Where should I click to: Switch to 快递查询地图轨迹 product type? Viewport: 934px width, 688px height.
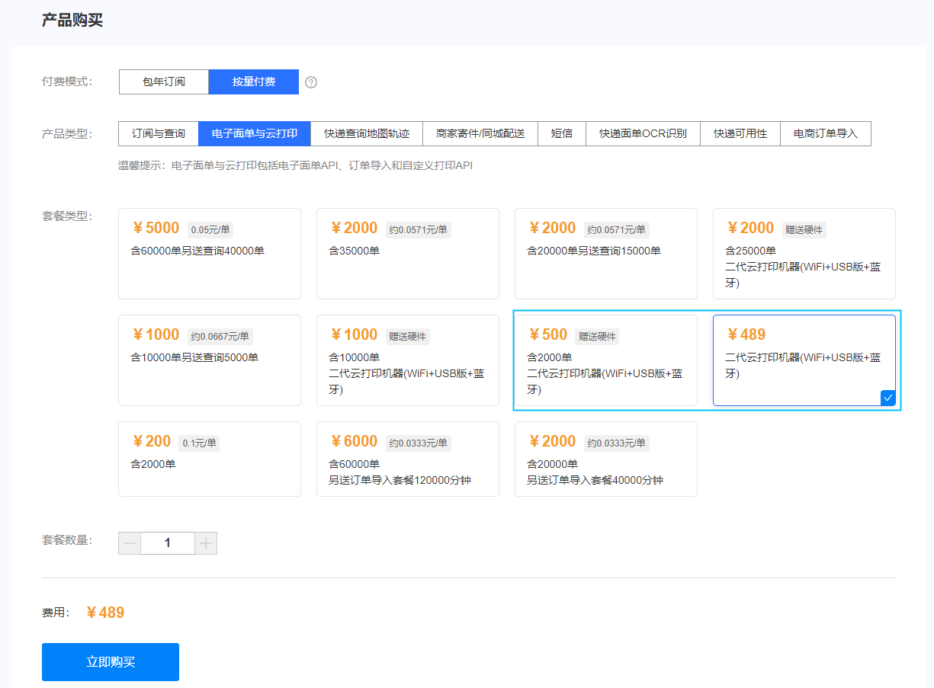[367, 133]
